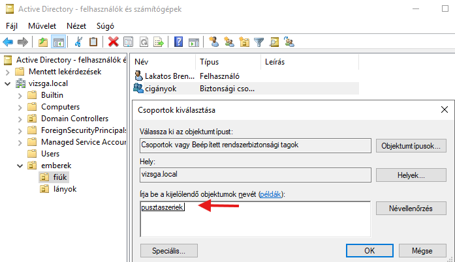This screenshot has width=455, height=262.
Task: Open the példák link
Action: [x=272, y=194]
